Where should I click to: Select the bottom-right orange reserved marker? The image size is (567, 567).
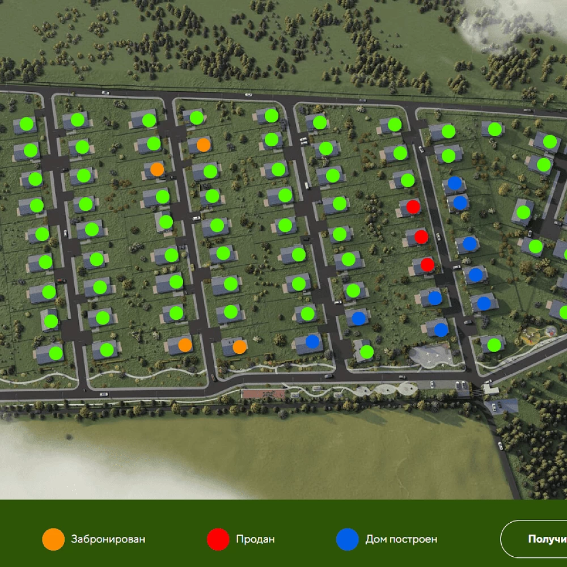click(x=239, y=347)
